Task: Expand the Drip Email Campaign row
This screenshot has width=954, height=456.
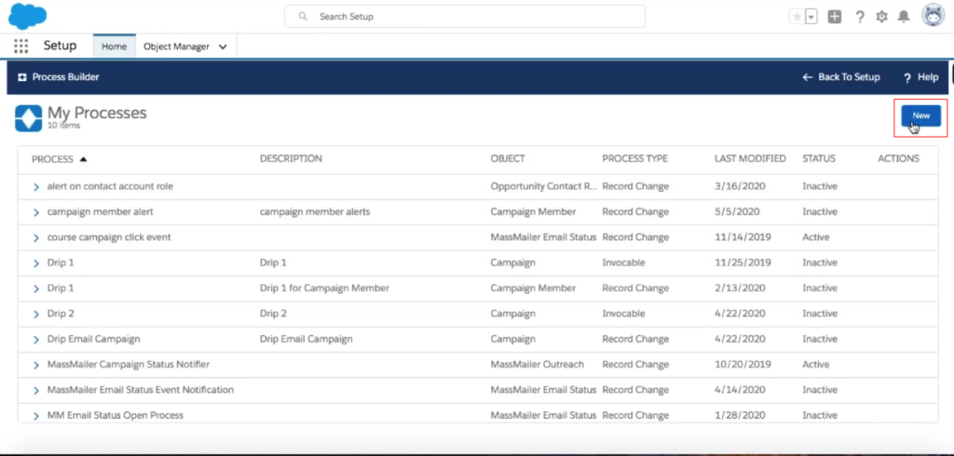Action: (36, 340)
